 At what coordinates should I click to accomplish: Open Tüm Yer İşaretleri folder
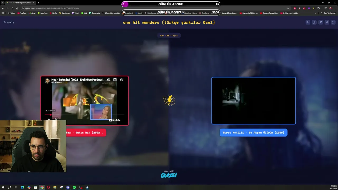click(x=328, y=13)
